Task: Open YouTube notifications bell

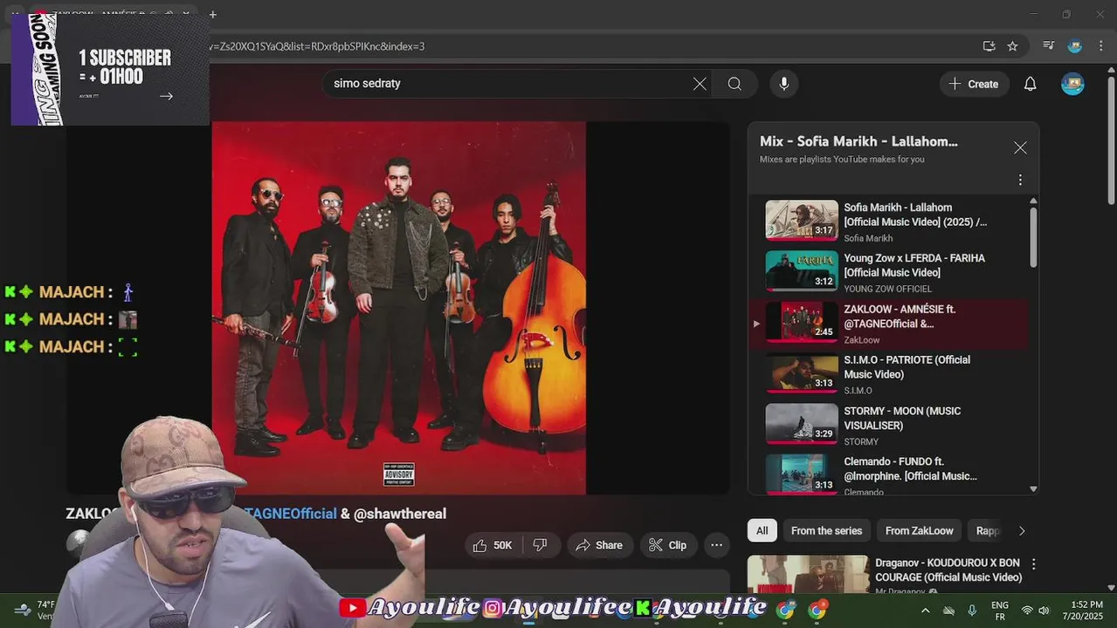Action: 1031,84
